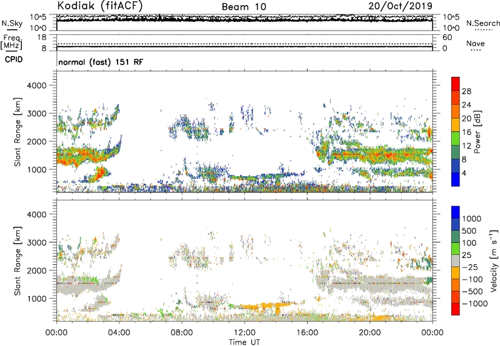Pick the light green 12–16 dB power segment

pyautogui.click(x=456, y=138)
